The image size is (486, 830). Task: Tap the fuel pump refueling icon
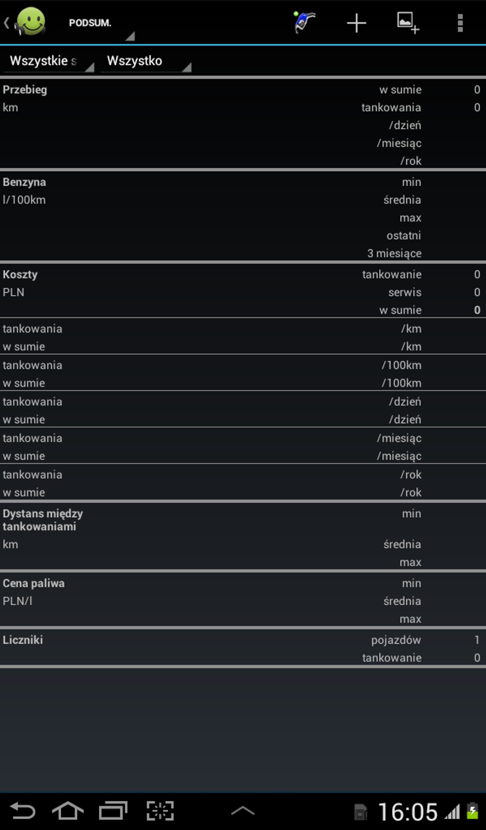[x=304, y=22]
